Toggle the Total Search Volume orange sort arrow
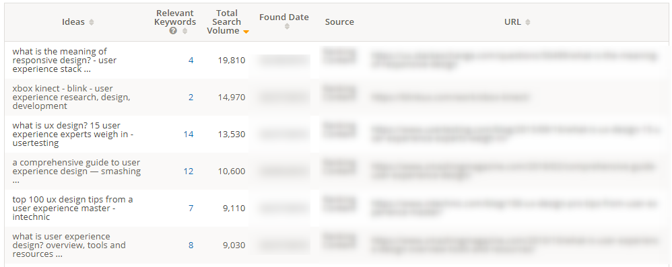This screenshot has width=672, height=267. [246, 32]
